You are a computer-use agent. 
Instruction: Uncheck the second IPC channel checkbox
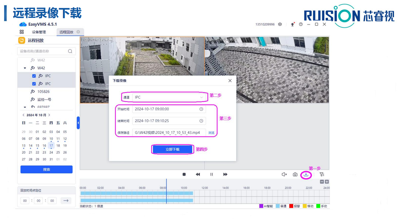(x=34, y=84)
